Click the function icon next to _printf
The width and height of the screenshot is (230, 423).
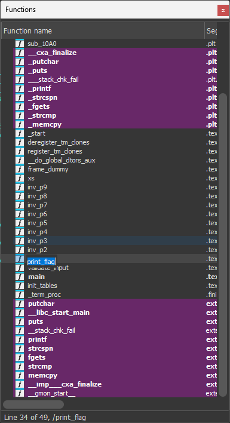tap(19, 88)
